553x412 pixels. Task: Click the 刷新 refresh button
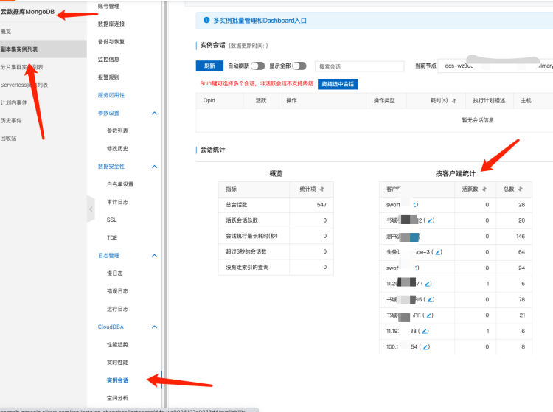click(x=209, y=66)
